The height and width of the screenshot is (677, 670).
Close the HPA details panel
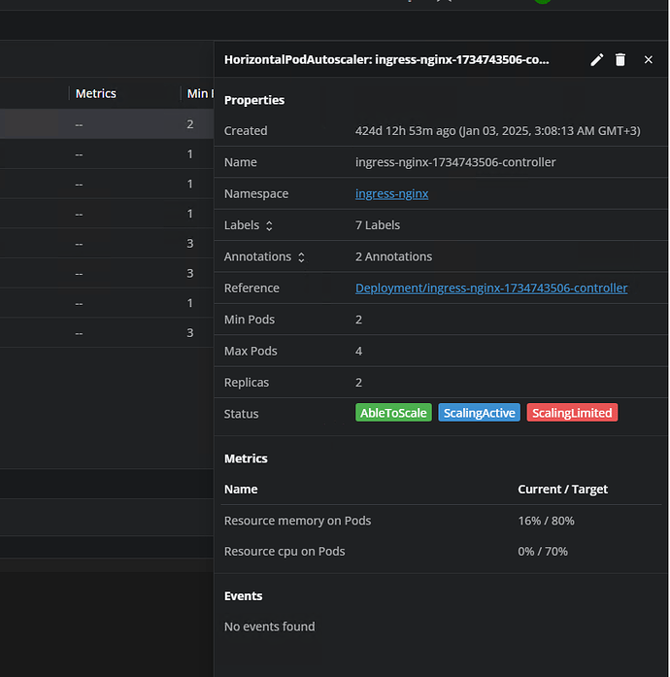tap(649, 60)
